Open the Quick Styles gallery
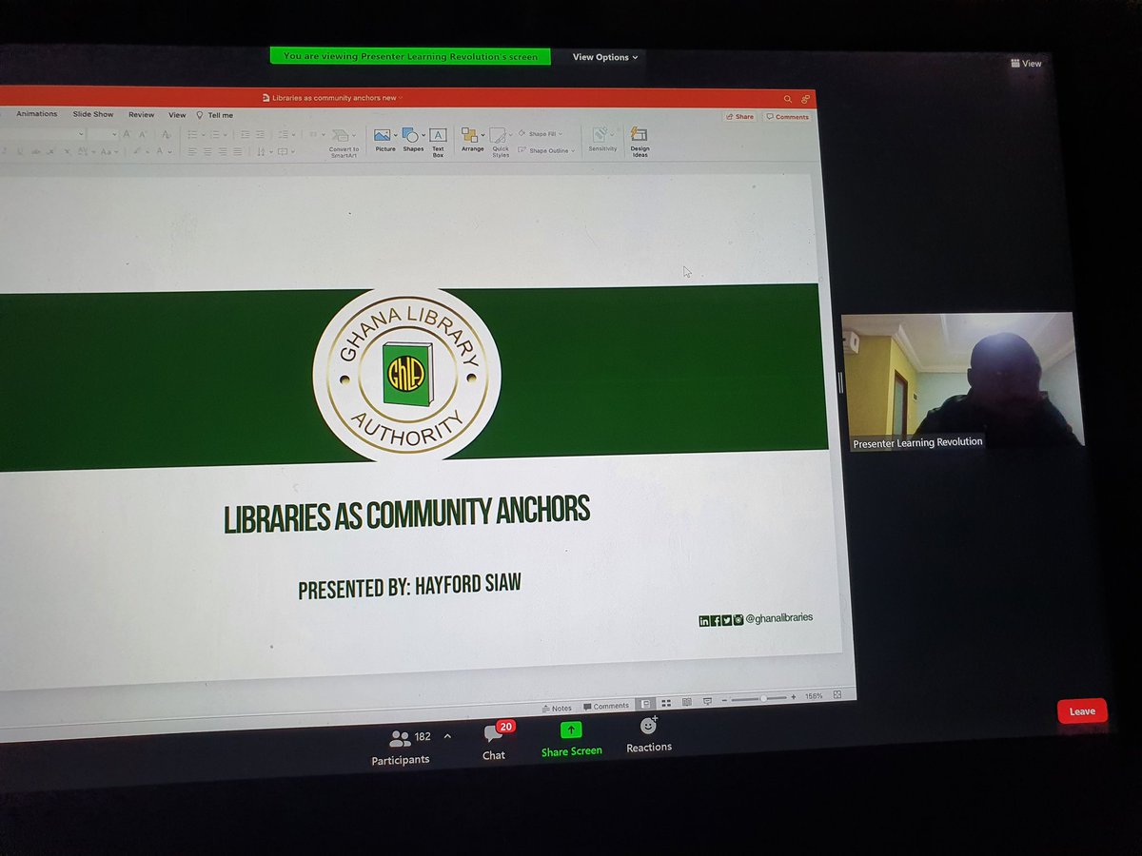This screenshot has width=1142, height=856. [x=501, y=143]
